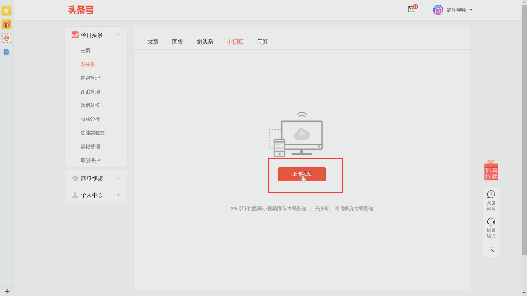Open 功能实验室 in sidebar
The image size is (527, 296).
[x=93, y=133]
